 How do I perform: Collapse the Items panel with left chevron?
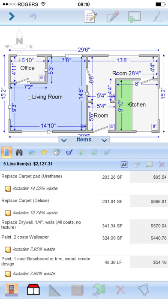(x=64, y=140)
